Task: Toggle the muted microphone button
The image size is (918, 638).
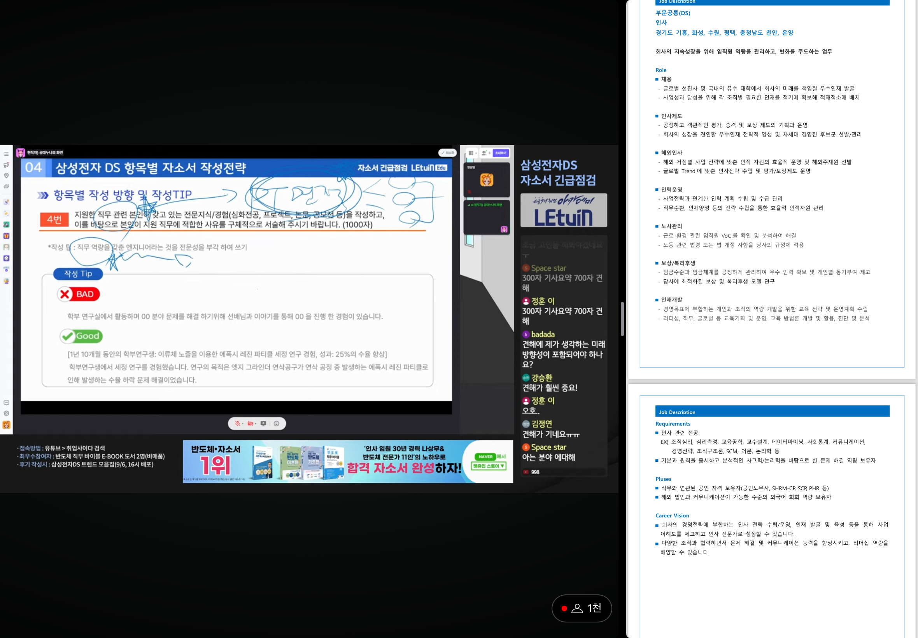Action: coord(237,423)
